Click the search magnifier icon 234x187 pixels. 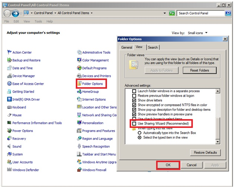[x=228, y=13]
